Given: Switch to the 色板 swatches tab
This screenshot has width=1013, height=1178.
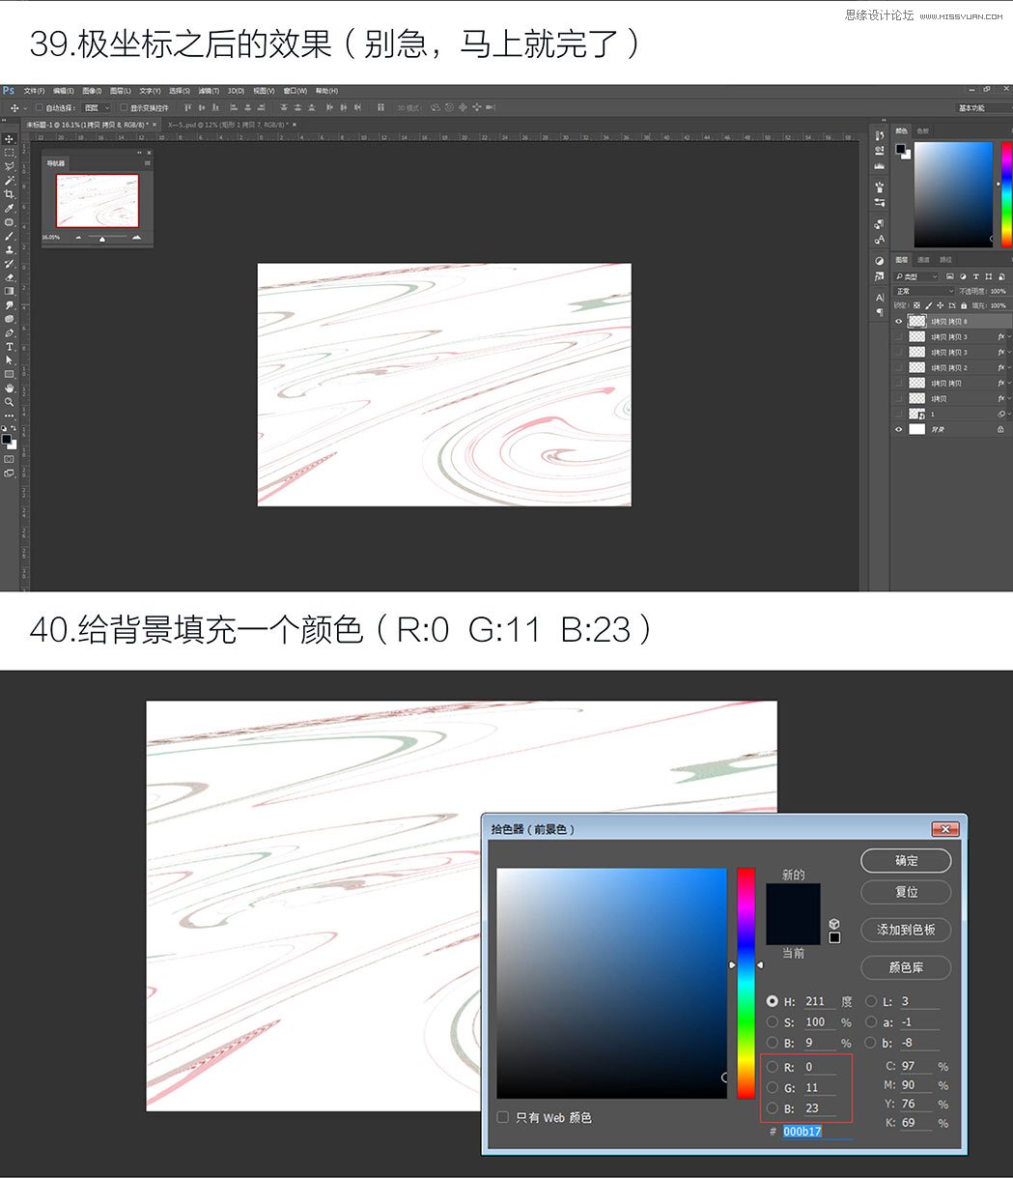Looking at the screenshot, I should (x=922, y=130).
